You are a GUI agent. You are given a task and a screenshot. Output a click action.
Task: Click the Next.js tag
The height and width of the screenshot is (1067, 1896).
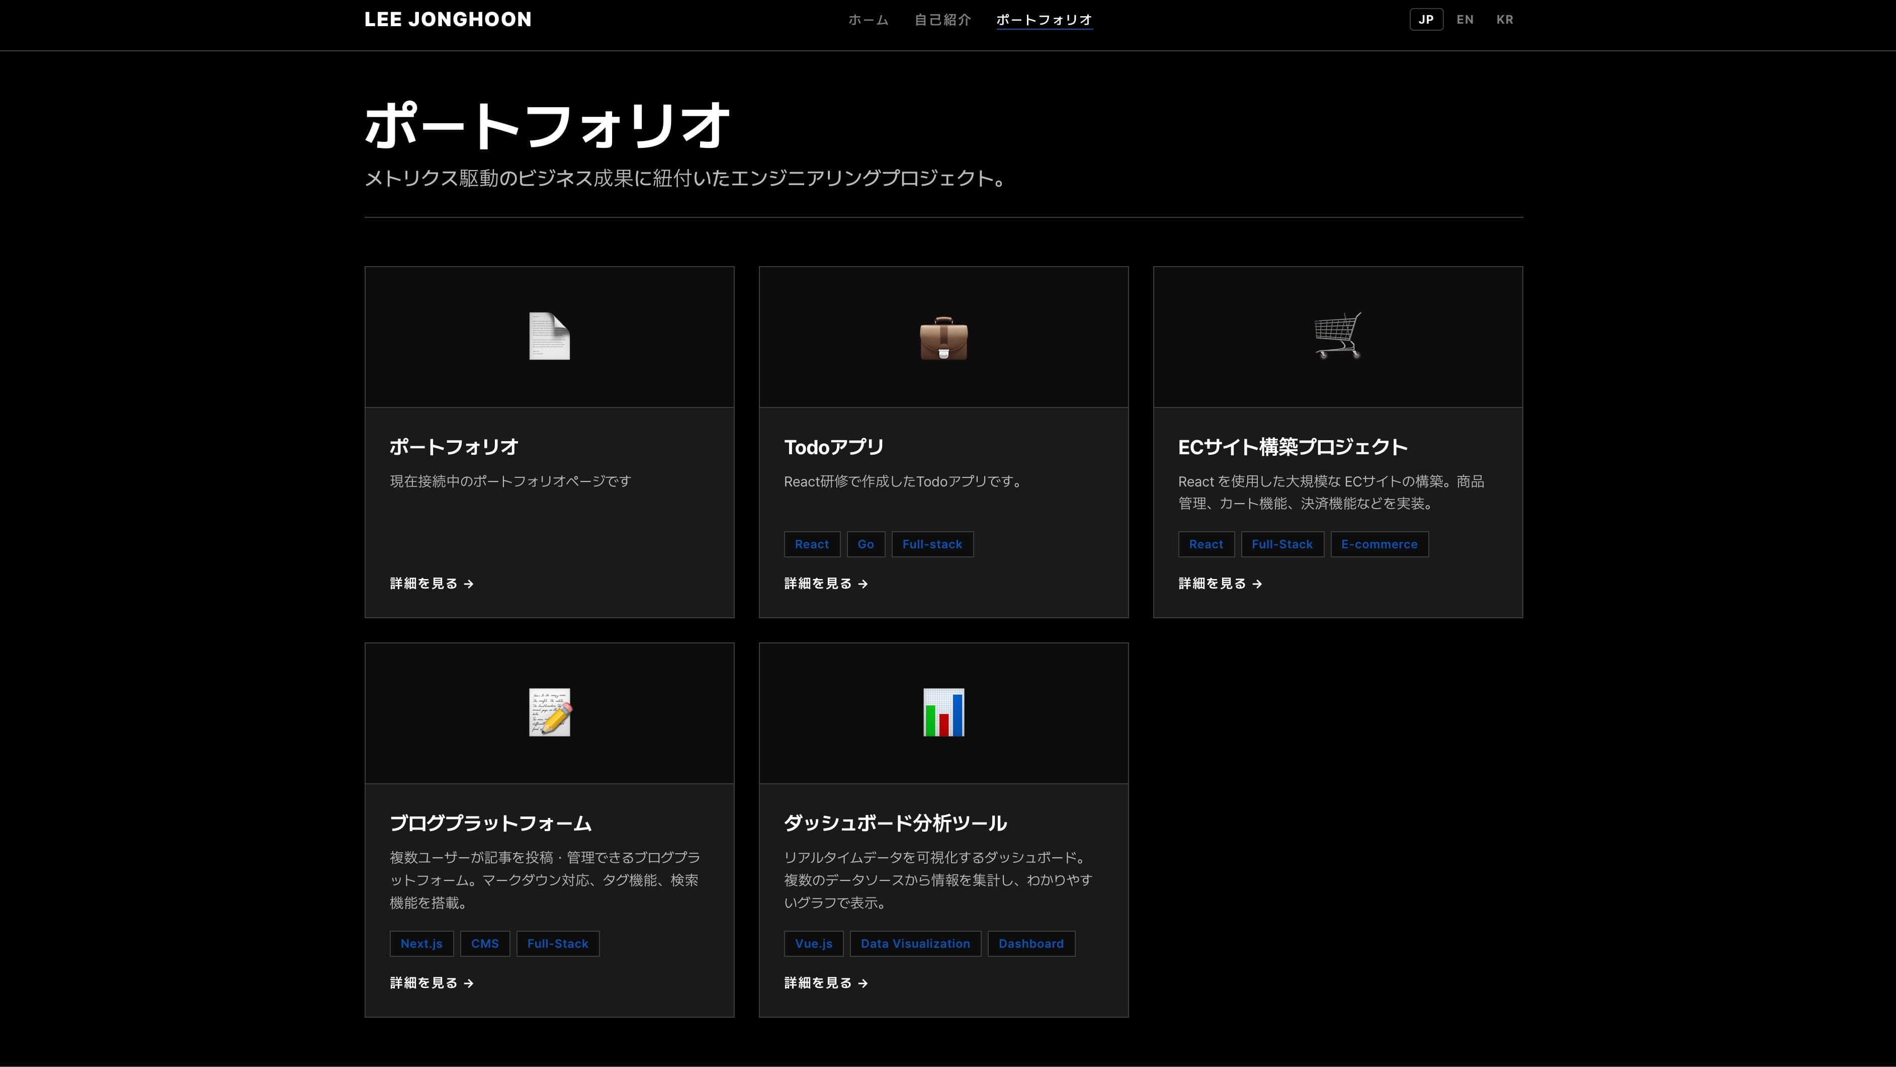tap(422, 943)
